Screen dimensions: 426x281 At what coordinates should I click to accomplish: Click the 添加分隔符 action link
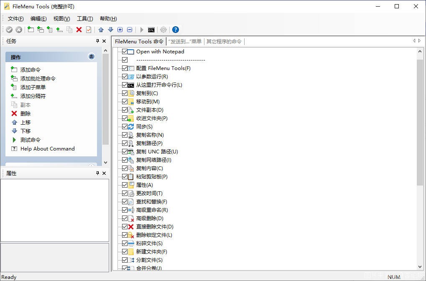coord(33,96)
